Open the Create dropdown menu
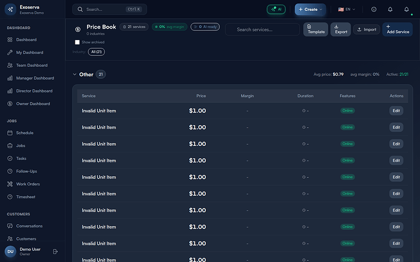This screenshot has width=420, height=262. click(x=310, y=9)
